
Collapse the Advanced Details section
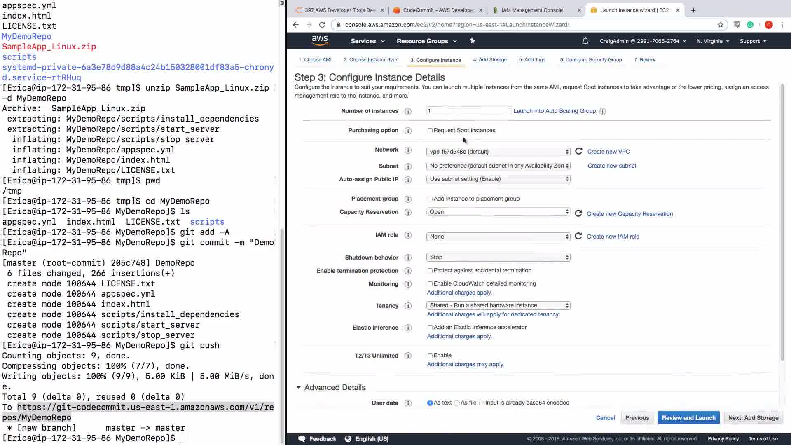pyautogui.click(x=298, y=387)
